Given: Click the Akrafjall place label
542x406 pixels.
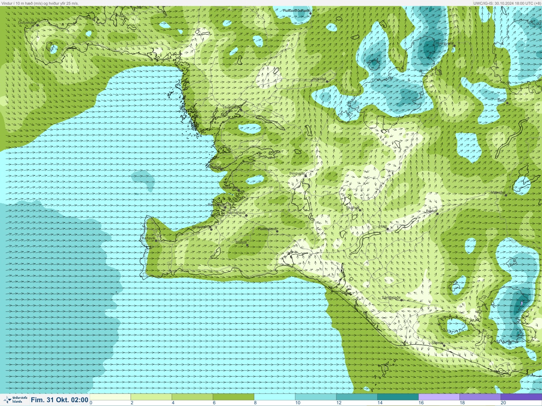Looking at the screenshot, I should pos(215,167).
